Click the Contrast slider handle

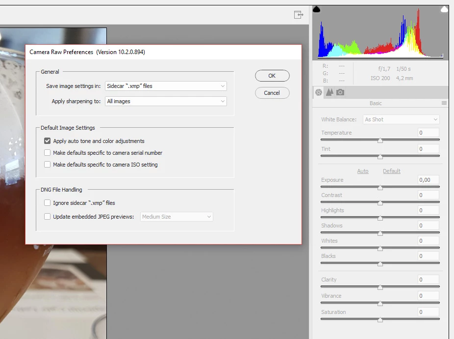click(x=380, y=203)
